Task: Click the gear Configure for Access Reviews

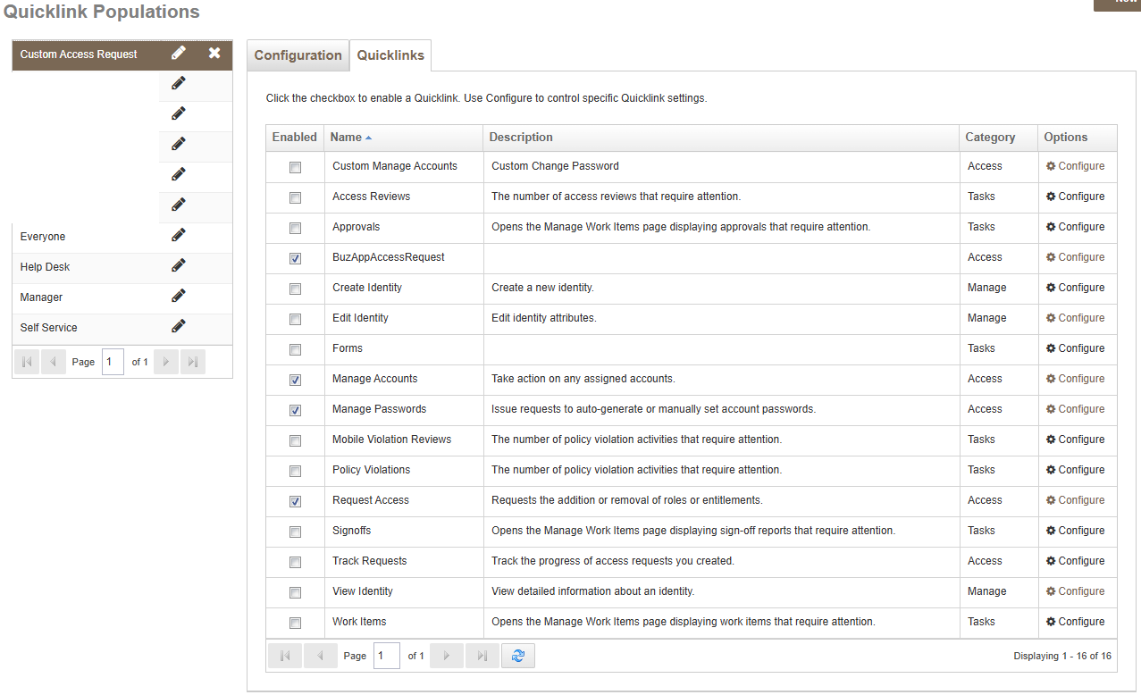Action: tap(1076, 197)
